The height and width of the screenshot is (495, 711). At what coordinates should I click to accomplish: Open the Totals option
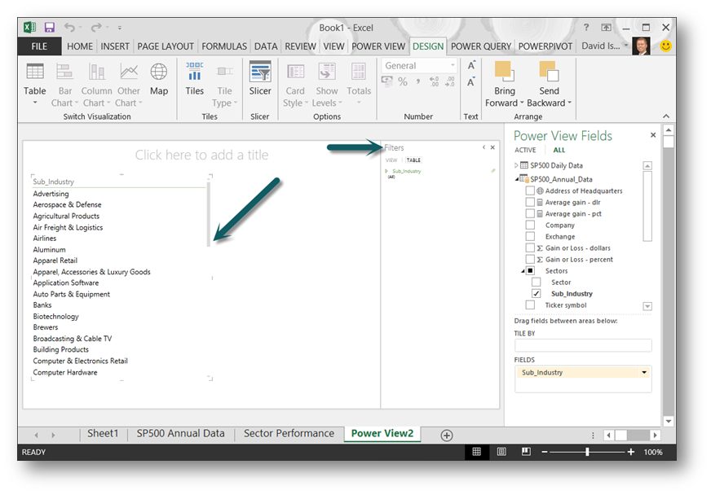(x=359, y=84)
